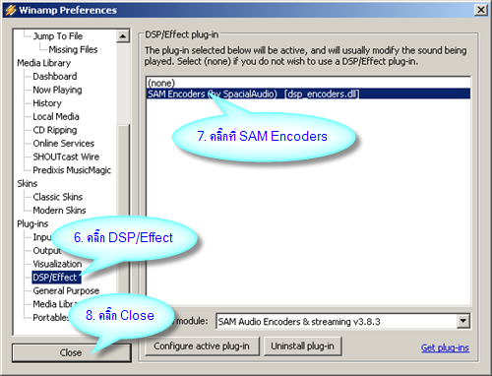Click the Close button
492x376 pixels.
tap(71, 352)
